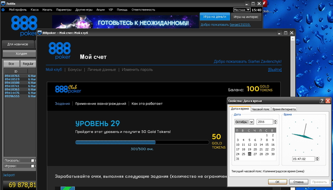Open the Мой профиль menu
The height and width of the screenshot is (190, 333).
point(18,10)
